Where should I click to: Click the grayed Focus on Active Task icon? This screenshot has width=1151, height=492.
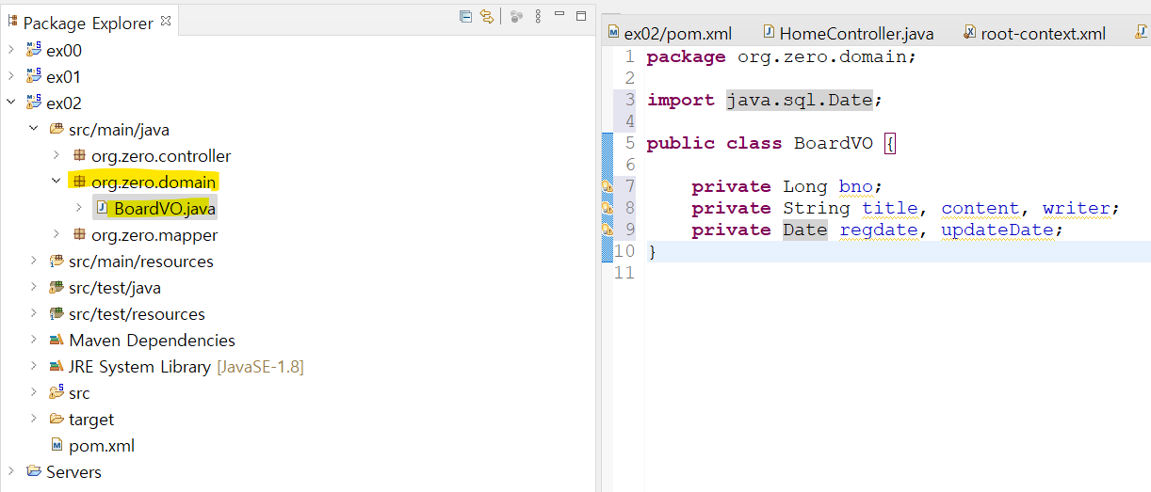516,16
